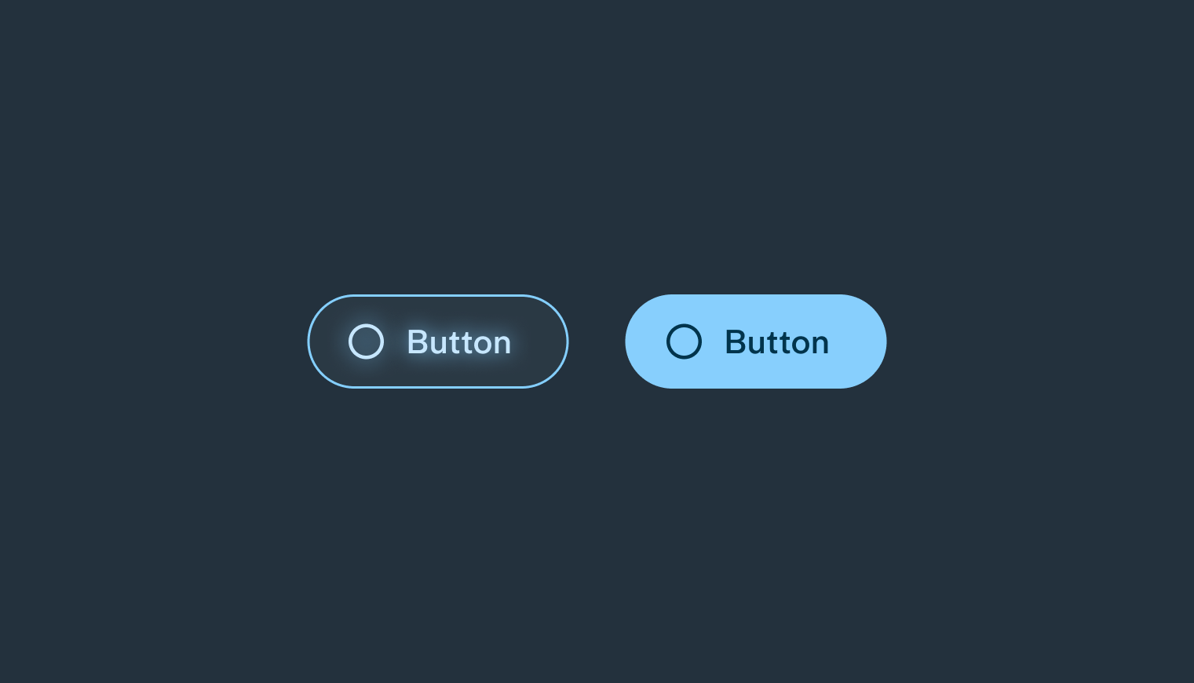Toggle the unfilled radio indicator on the left
Image resolution: width=1194 pixels, height=683 pixels.
[x=366, y=341]
